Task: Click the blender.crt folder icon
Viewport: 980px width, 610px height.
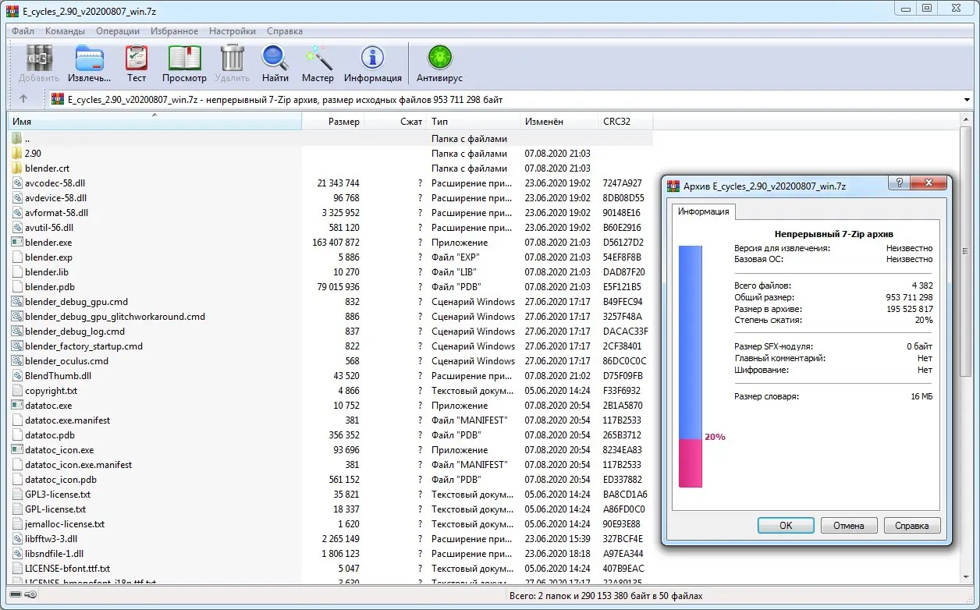Action: pyautogui.click(x=18, y=168)
